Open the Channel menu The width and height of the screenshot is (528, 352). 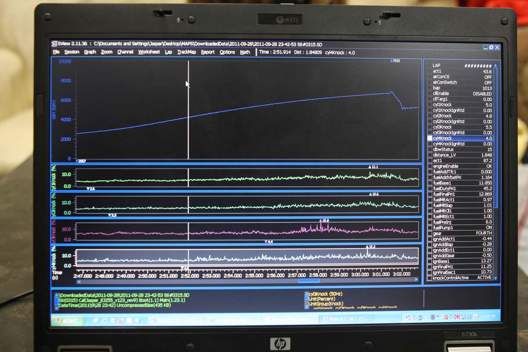tap(125, 52)
